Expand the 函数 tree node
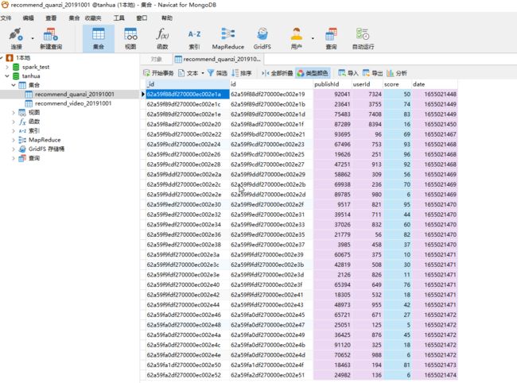517x383 pixels. [14, 122]
